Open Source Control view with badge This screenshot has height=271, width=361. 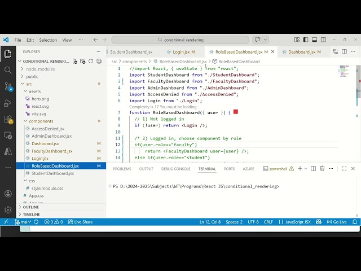pyautogui.click(x=8, y=86)
